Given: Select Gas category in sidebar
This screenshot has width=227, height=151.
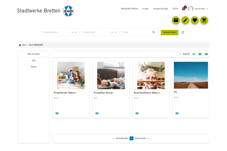Looking at the screenshot, I should tap(34, 60).
